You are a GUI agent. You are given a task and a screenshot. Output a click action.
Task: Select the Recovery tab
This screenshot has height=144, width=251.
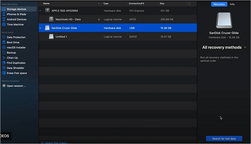tap(219, 4)
